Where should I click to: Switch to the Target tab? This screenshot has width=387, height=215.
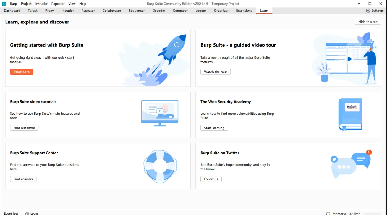click(x=33, y=11)
